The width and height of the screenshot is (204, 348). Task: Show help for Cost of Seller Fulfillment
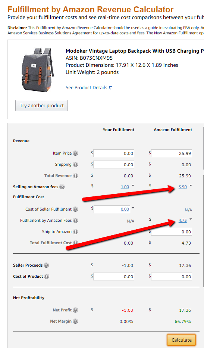[x=76, y=209]
